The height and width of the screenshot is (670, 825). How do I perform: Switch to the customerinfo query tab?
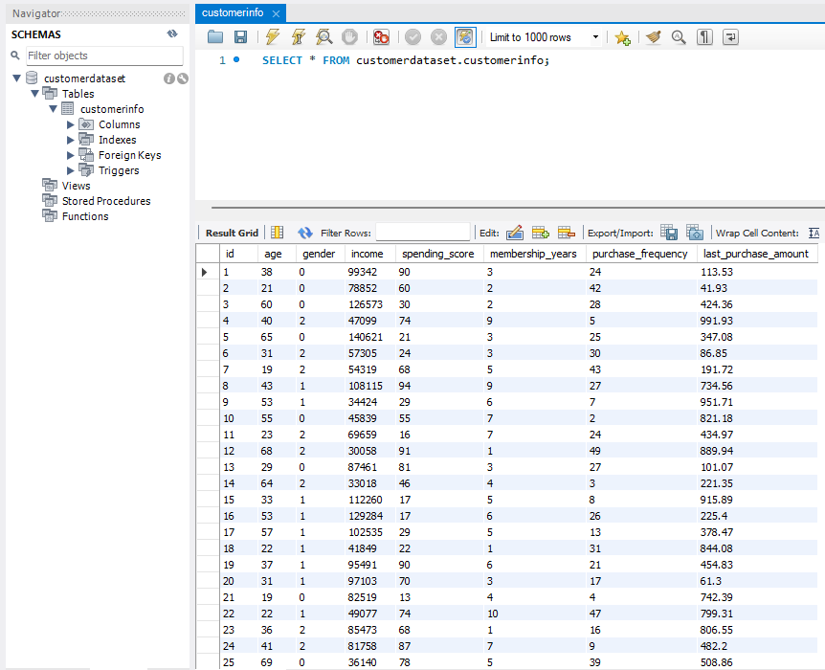(234, 12)
